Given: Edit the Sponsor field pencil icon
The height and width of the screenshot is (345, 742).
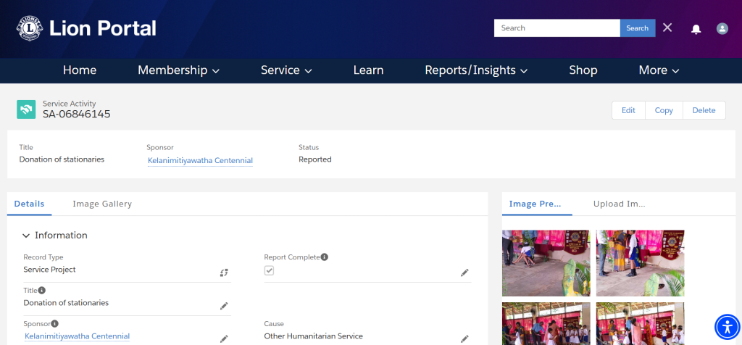Looking at the screenshot, I should 224,339.
